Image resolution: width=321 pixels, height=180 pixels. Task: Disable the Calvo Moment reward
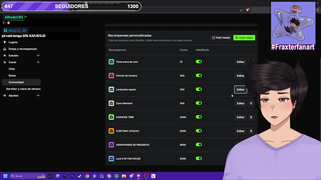coord(199,103)
